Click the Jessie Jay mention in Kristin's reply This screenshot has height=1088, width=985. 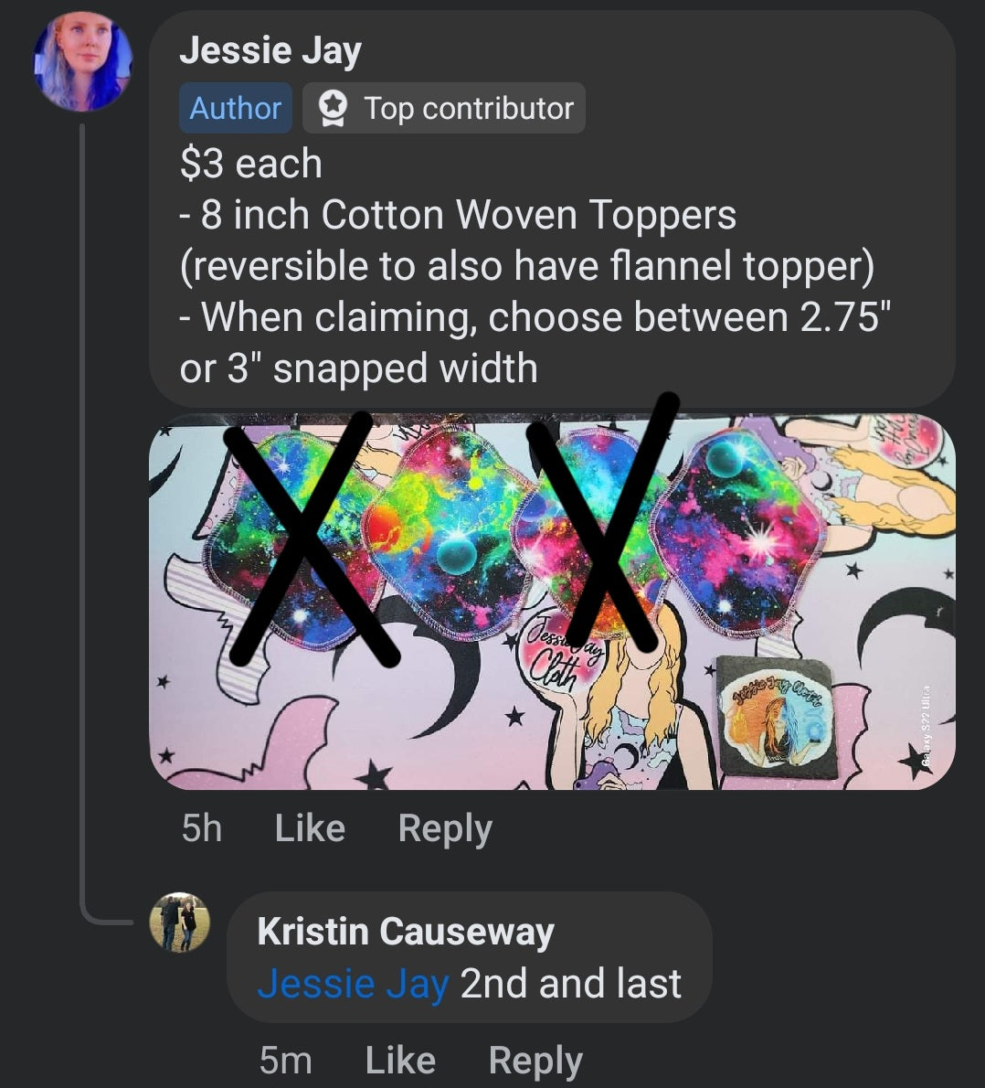pyautogui.click(x=353, y=984)
